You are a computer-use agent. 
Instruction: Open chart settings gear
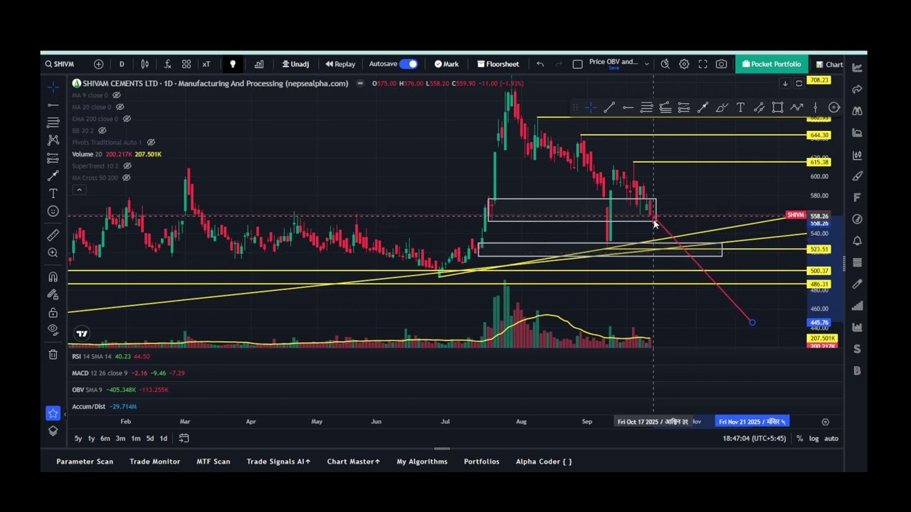684,64
